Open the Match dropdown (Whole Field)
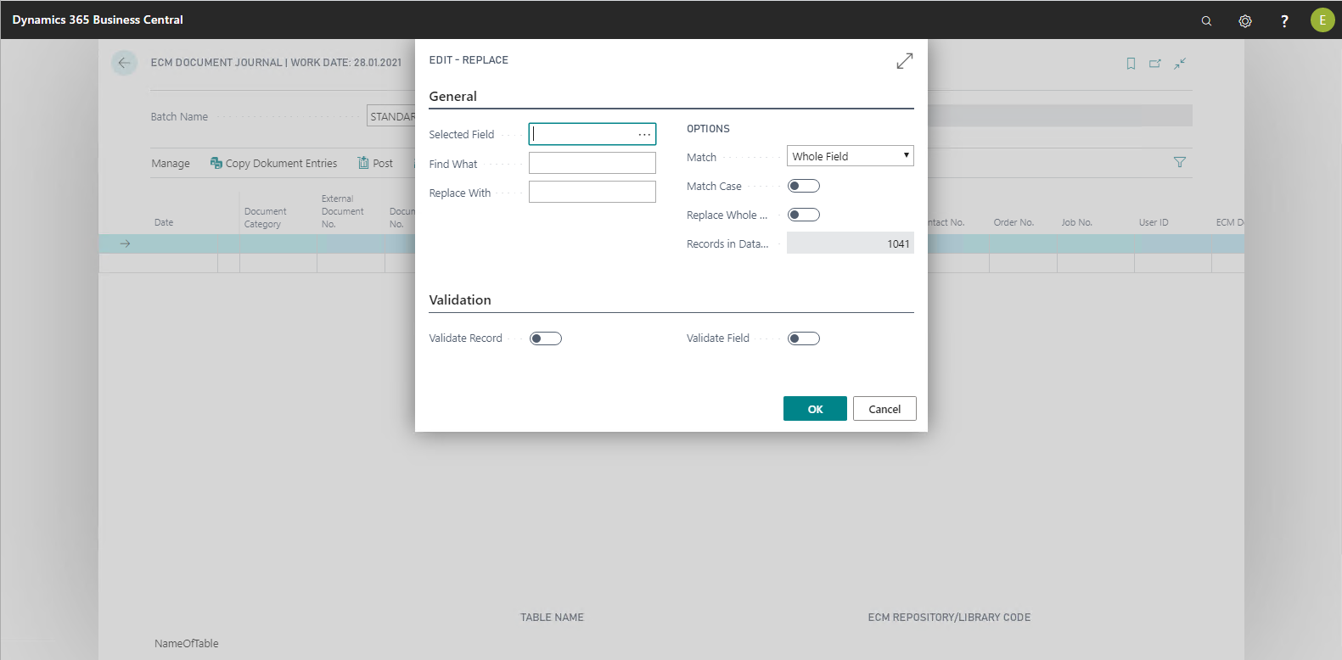Screen dimensions: 1342x660 [850, 156]
